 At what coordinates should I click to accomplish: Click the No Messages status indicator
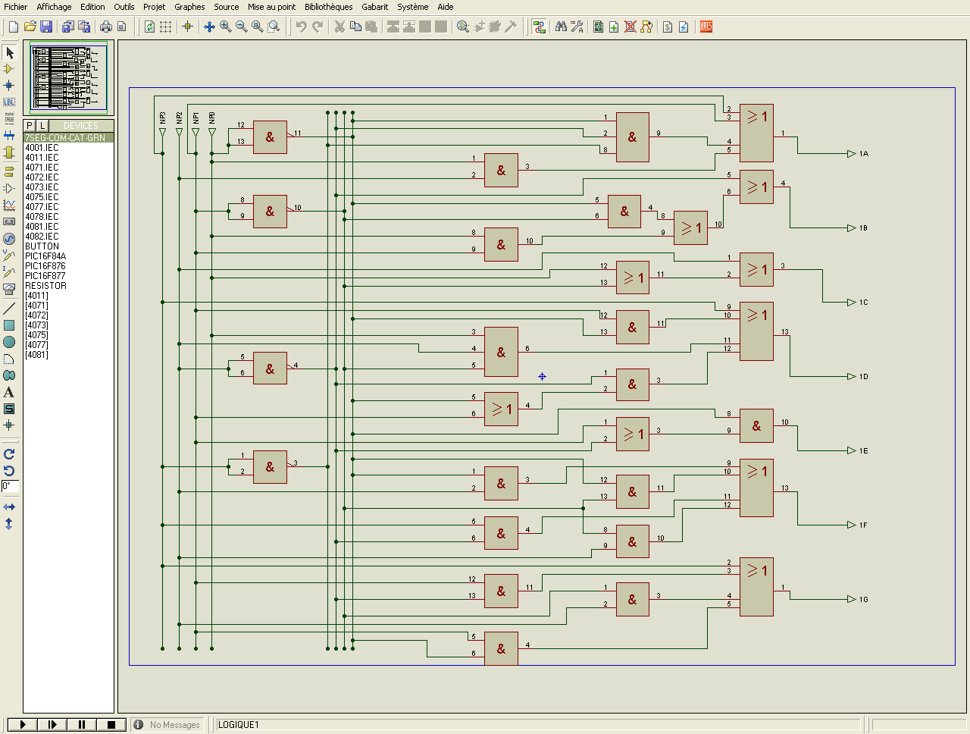point(168,725)
